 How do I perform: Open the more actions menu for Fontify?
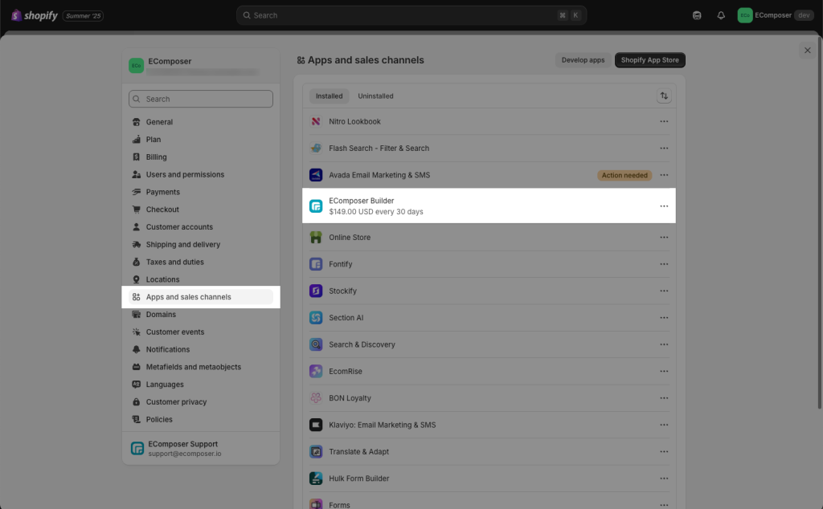664,264
